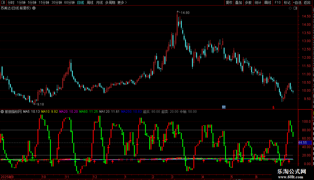Click the 返回 back button
Screen dimensions: 314x180
click(307, 2)
